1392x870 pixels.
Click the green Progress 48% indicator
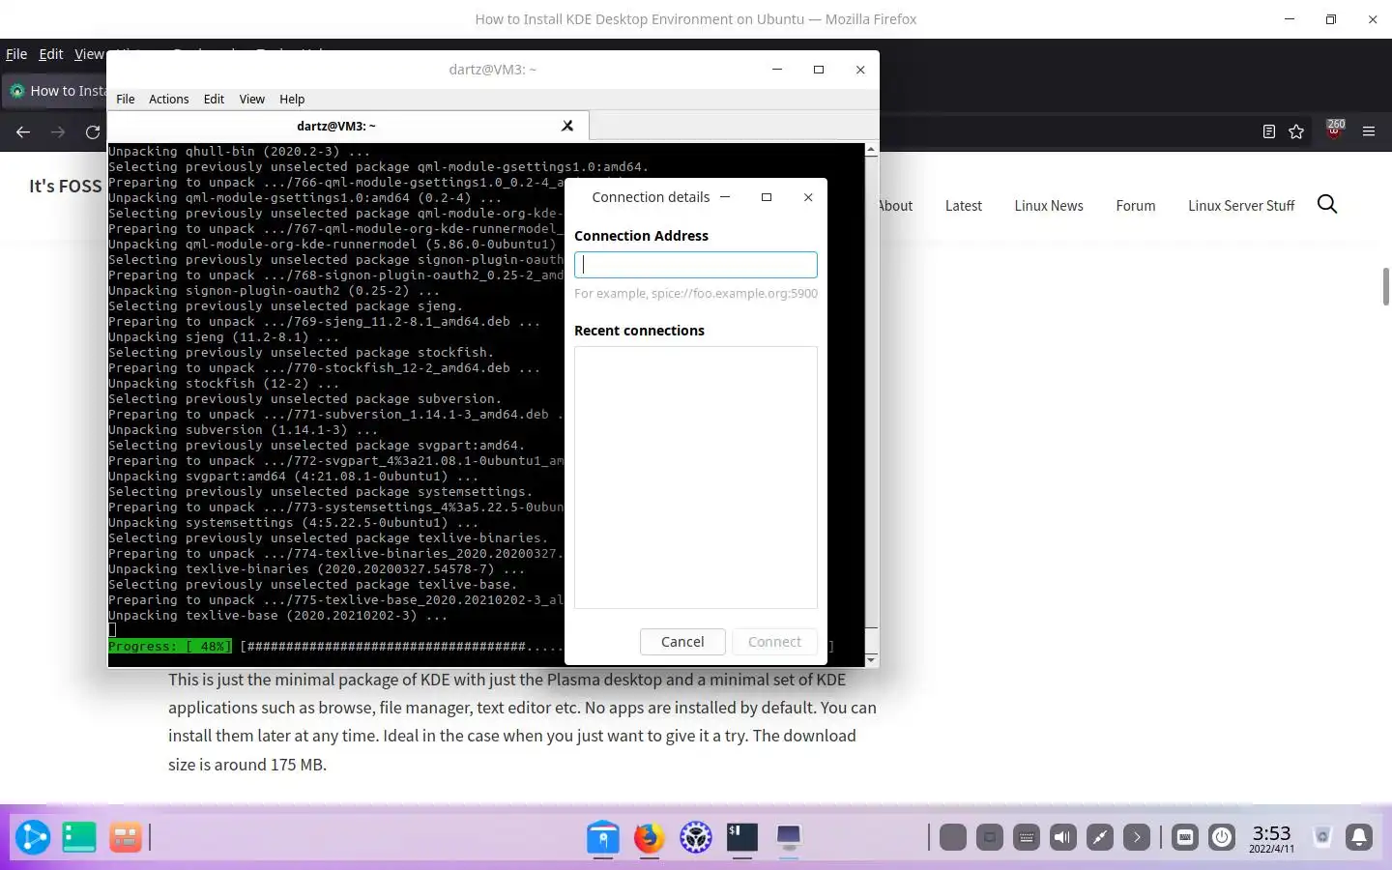170,646
